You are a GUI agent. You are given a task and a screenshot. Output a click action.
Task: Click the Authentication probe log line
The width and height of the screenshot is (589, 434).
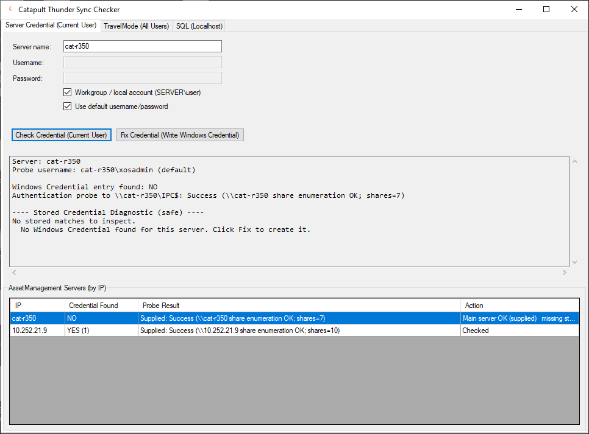[x=208, y=195]
